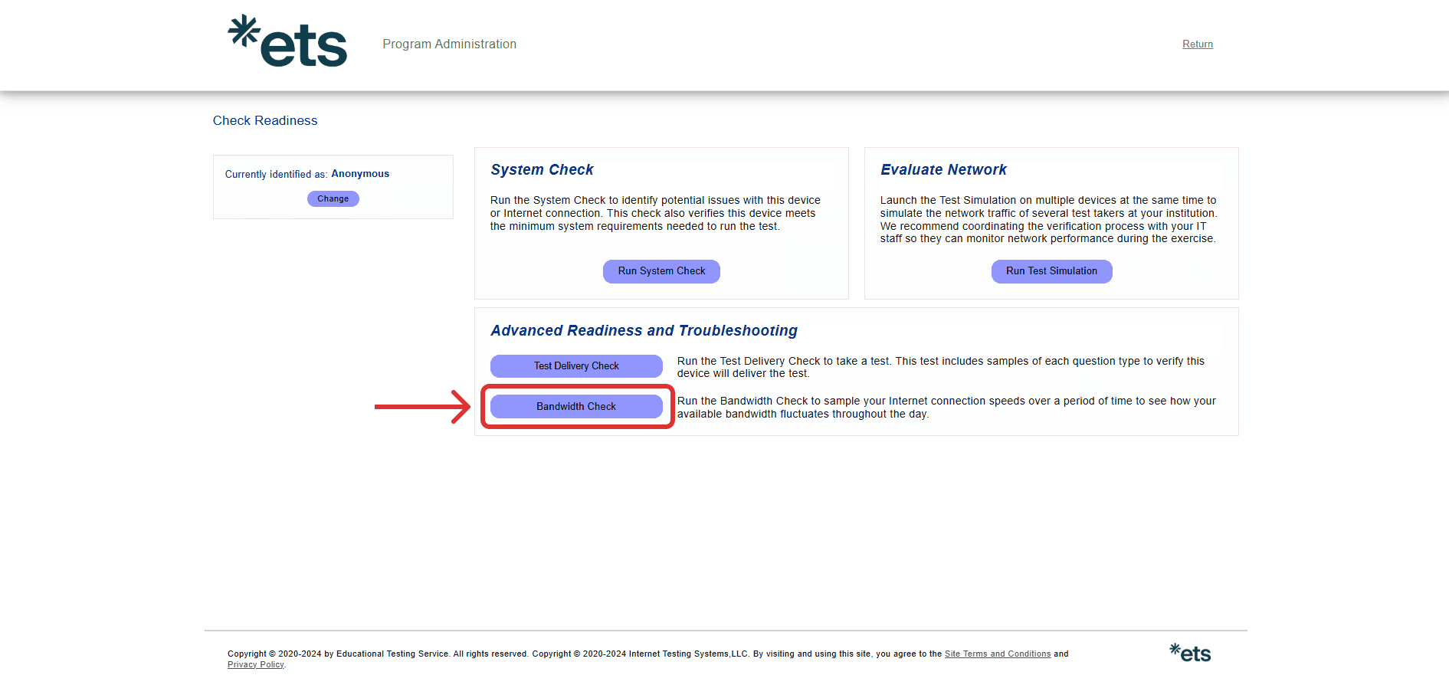Click the small ETS logo in the footer

tap(1190, 653)
